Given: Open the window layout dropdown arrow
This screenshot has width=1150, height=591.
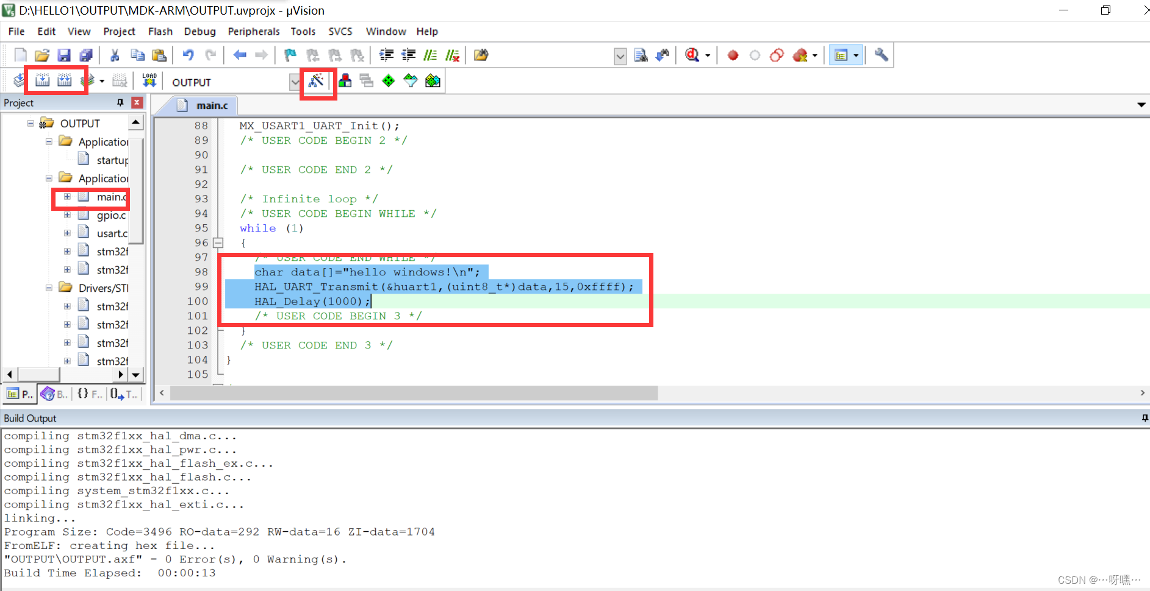Looking at the screenshot, I should tap(856, 55).
